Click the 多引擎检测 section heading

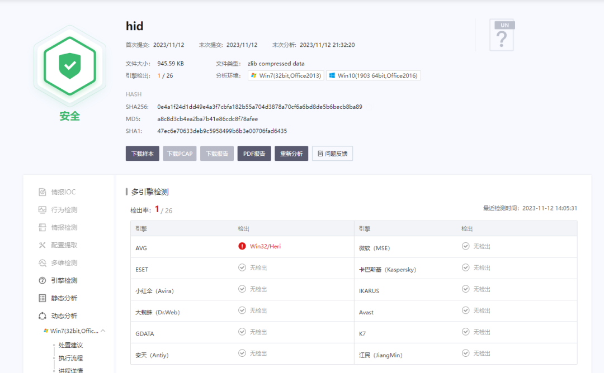coord(150,192)
